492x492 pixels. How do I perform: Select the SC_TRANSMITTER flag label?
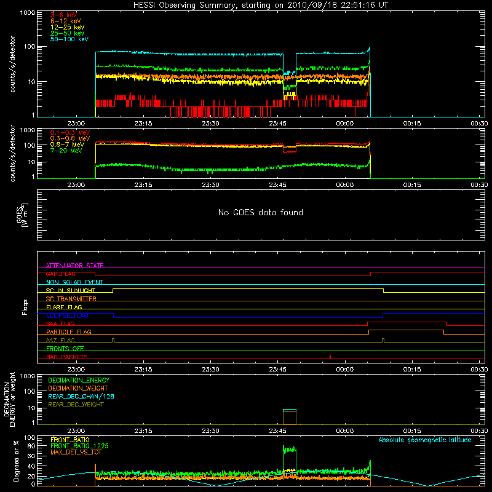click(71, 299)
